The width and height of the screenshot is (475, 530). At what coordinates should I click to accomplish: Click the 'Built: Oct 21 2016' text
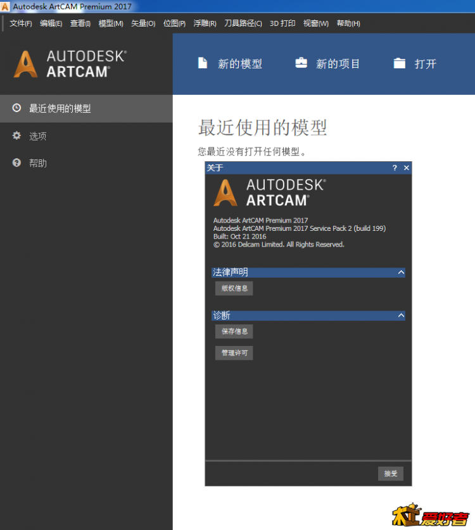pos(239,237)
